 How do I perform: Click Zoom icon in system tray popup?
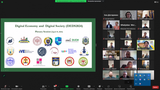(148, 75)
